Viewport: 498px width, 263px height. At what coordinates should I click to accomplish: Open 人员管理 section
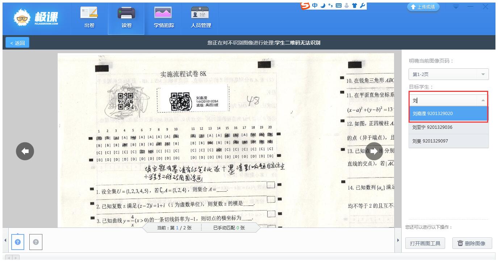[x=201, y=18]
